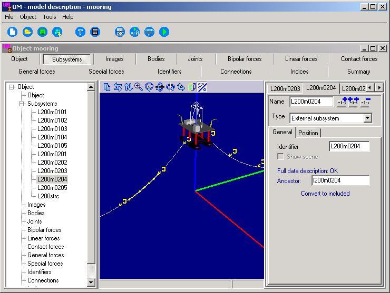
Task: Open the Bodies tab button
Action: 156,59
